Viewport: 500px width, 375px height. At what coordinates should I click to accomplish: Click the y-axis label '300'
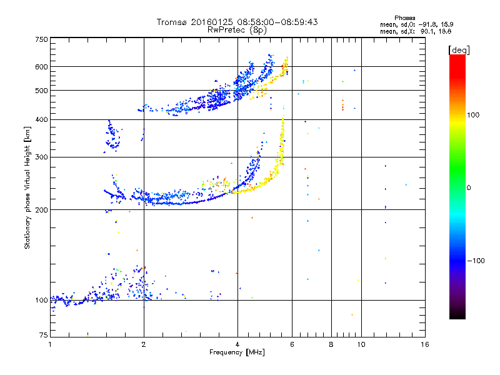tap(41, 157)
